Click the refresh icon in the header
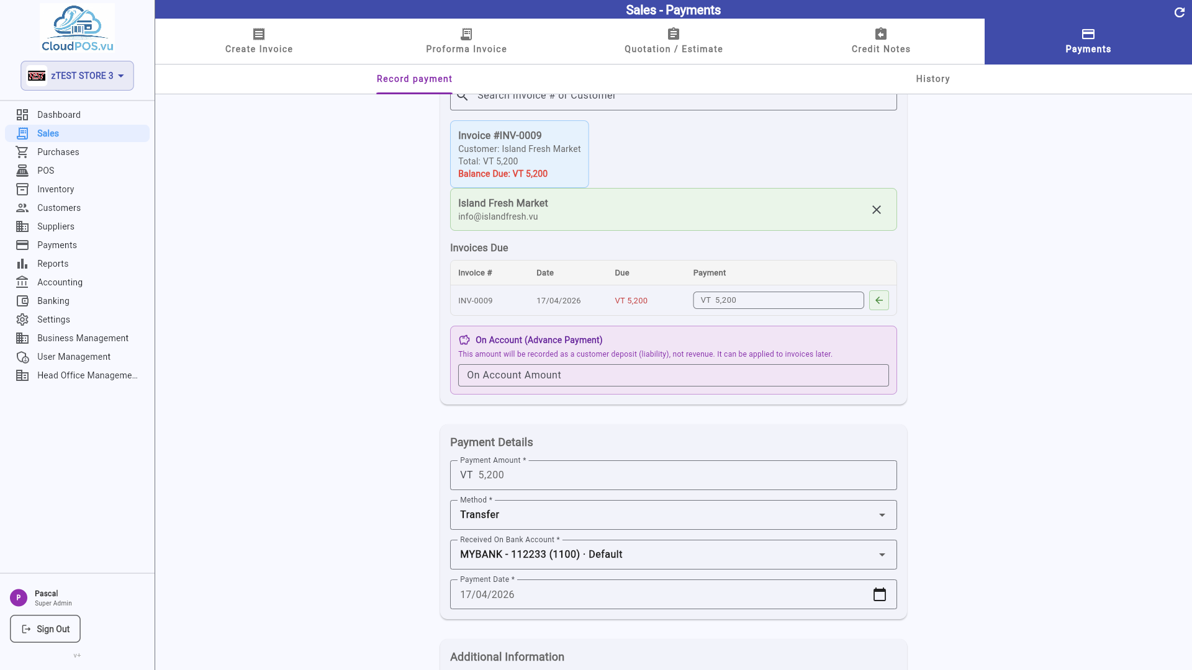 [x=1180, y=12]
